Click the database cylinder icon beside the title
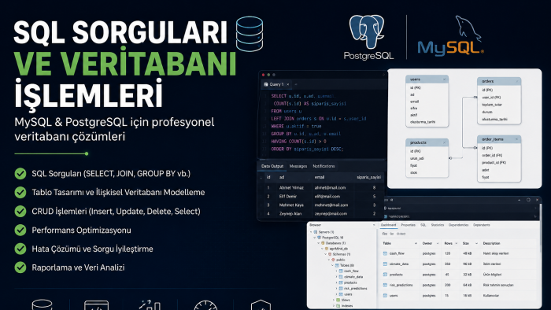This screenshot has height=310, width=551. [250, 34]
